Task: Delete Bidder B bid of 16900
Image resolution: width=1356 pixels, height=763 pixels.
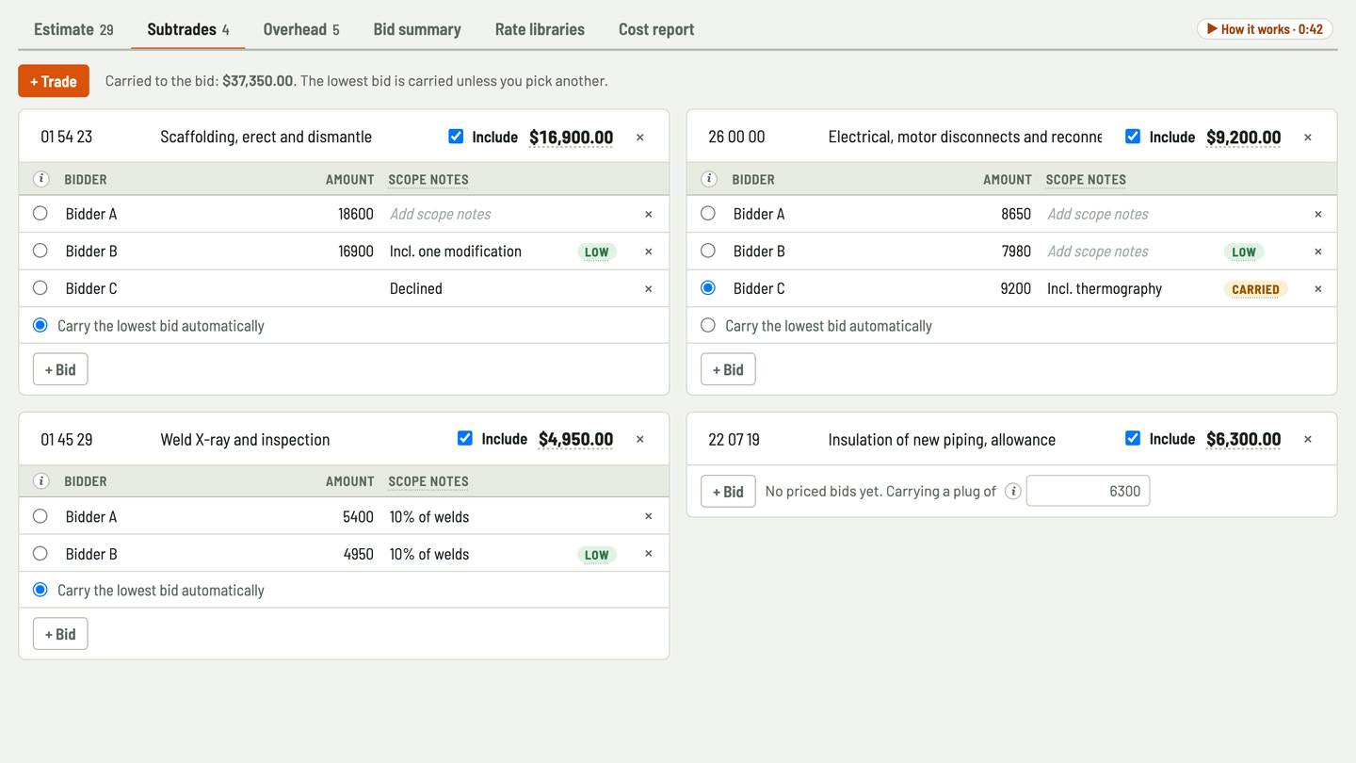Action: (x=648, y=252)
